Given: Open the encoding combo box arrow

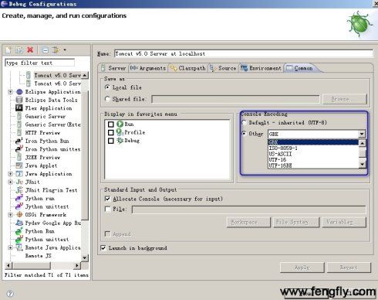Looking at the screenshot, I should tap(362, 134).
